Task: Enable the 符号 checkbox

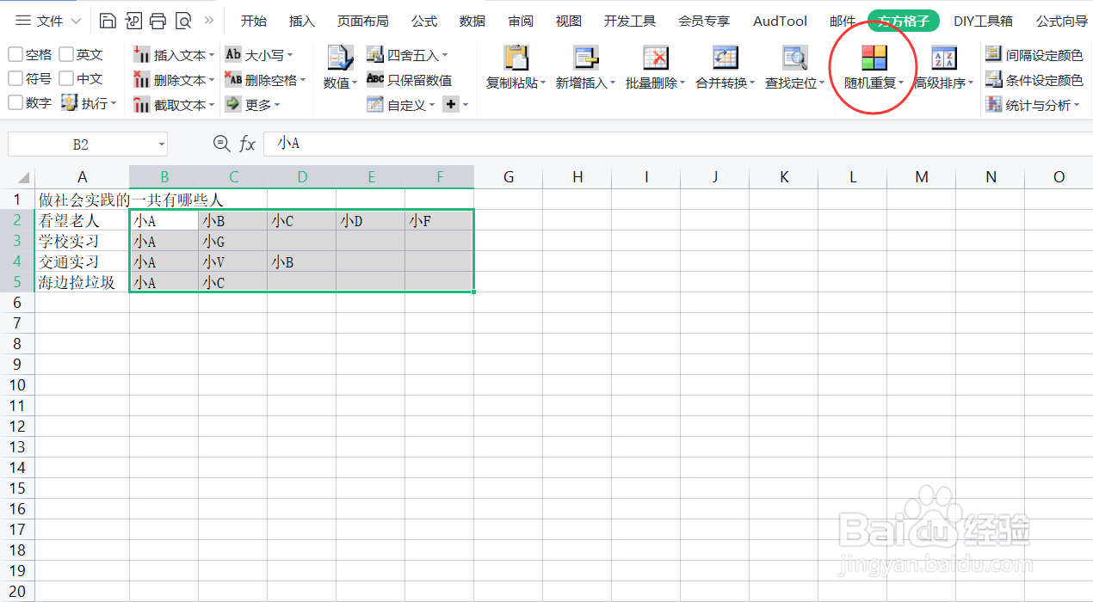Action: click(x=15, y=79)
